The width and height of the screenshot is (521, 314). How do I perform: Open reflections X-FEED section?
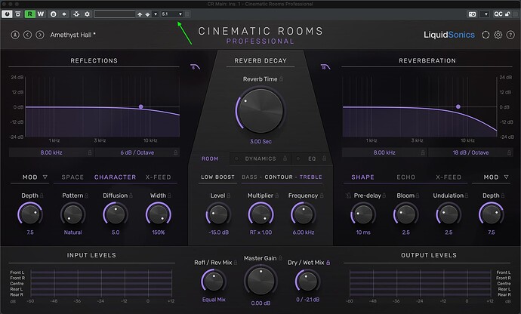[x=158, y=177]
